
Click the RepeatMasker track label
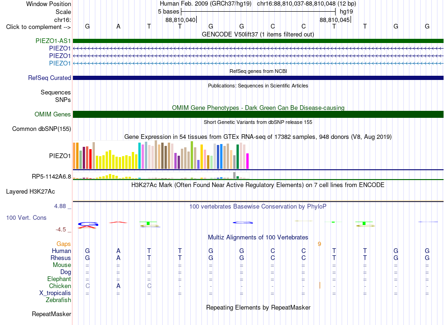click(x=51, y=314)
